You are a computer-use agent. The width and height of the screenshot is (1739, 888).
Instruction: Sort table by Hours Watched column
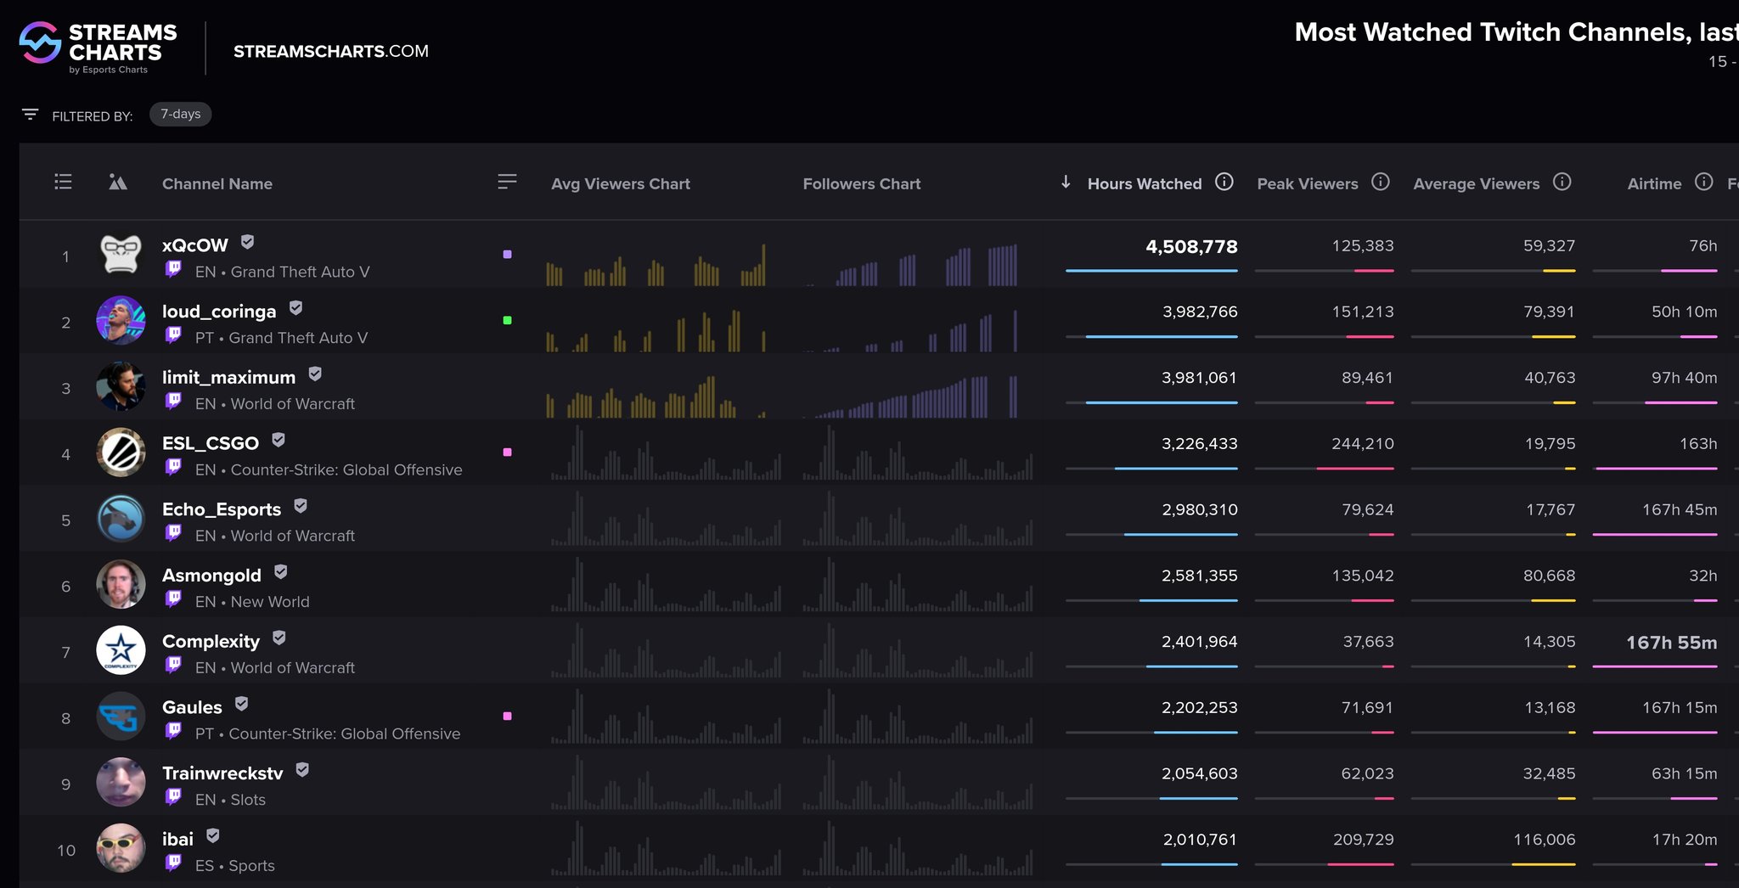click(1145, 183)
